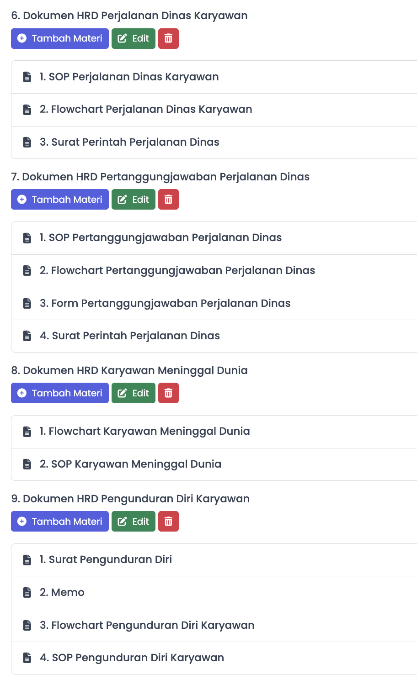The height and width of the screenshot is (685, 417).
Task: Open Form Pertanggungjawaban Perjalanan Dinas
Action: (x=214, y=303)
